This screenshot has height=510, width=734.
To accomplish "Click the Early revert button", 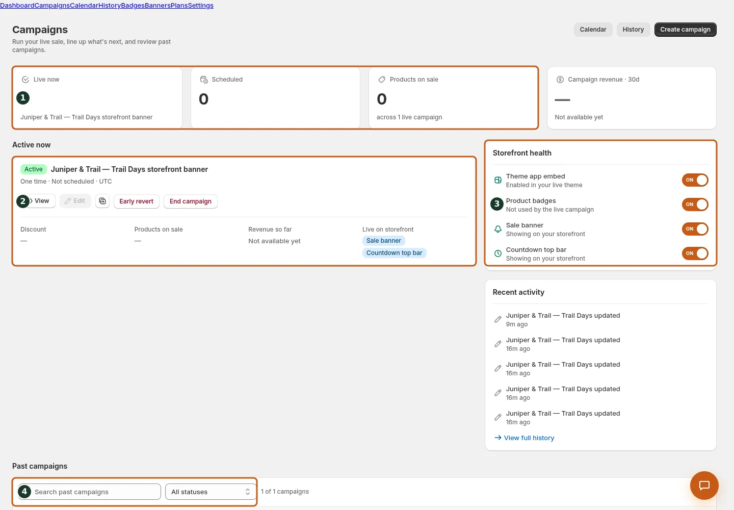I will [x=136, y=201].
